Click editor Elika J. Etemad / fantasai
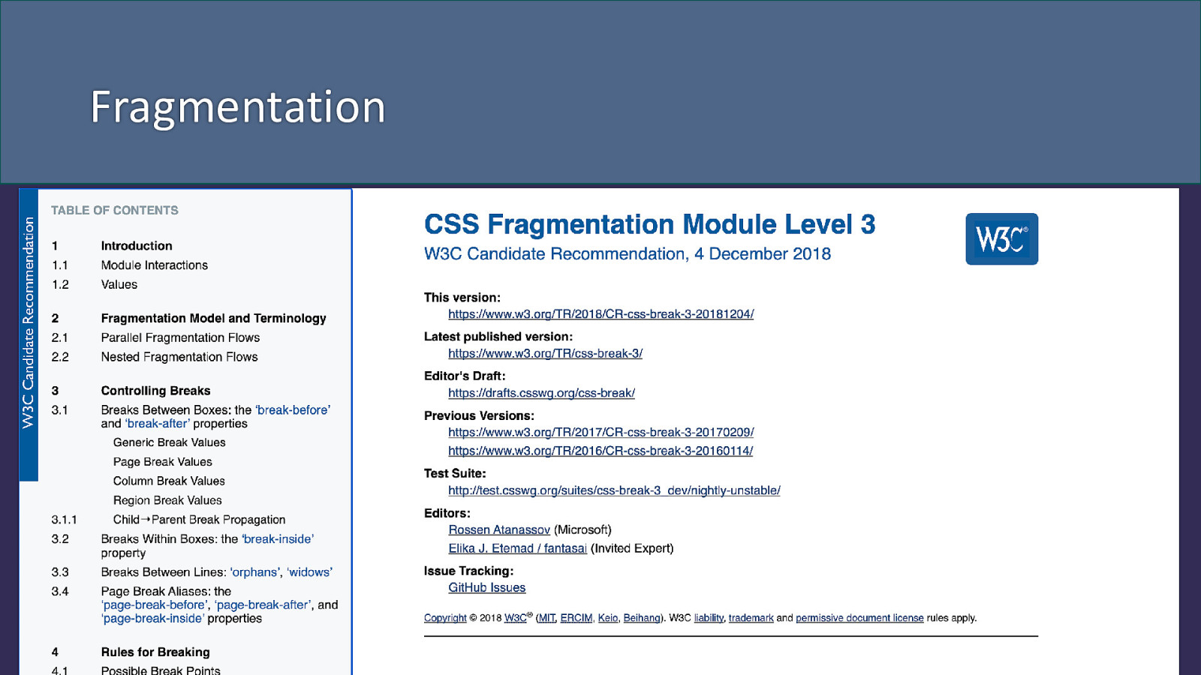1201x675 pixels. [518, 549]
